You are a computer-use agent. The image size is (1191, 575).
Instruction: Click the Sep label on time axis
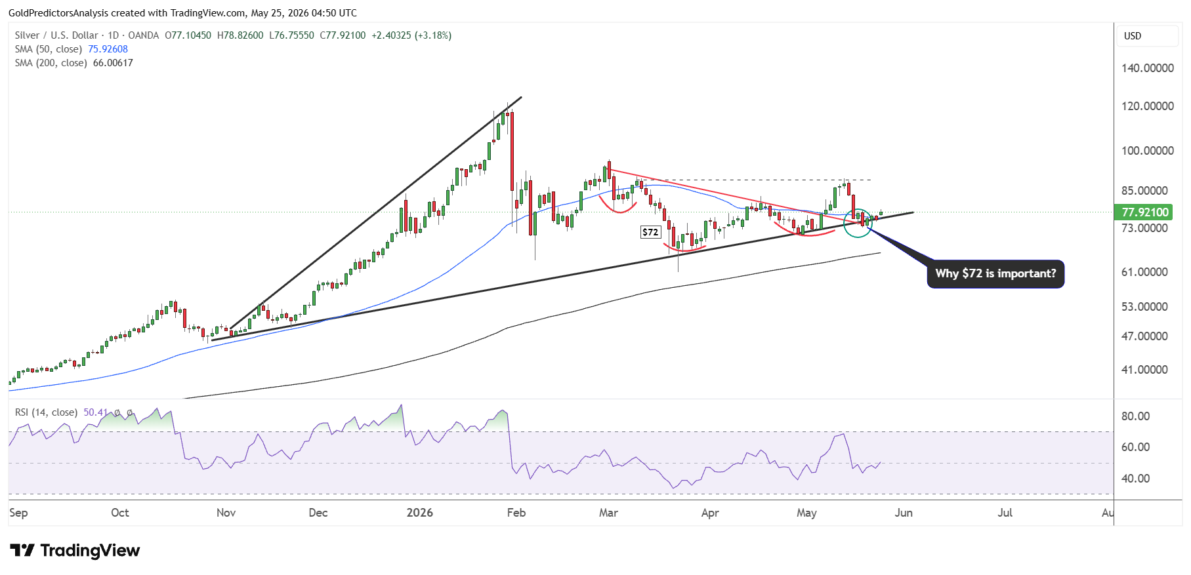point(18,513)
